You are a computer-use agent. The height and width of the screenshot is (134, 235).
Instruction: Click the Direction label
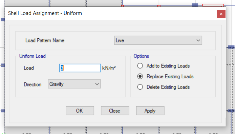pyautogui.click(x=33, y=84)
